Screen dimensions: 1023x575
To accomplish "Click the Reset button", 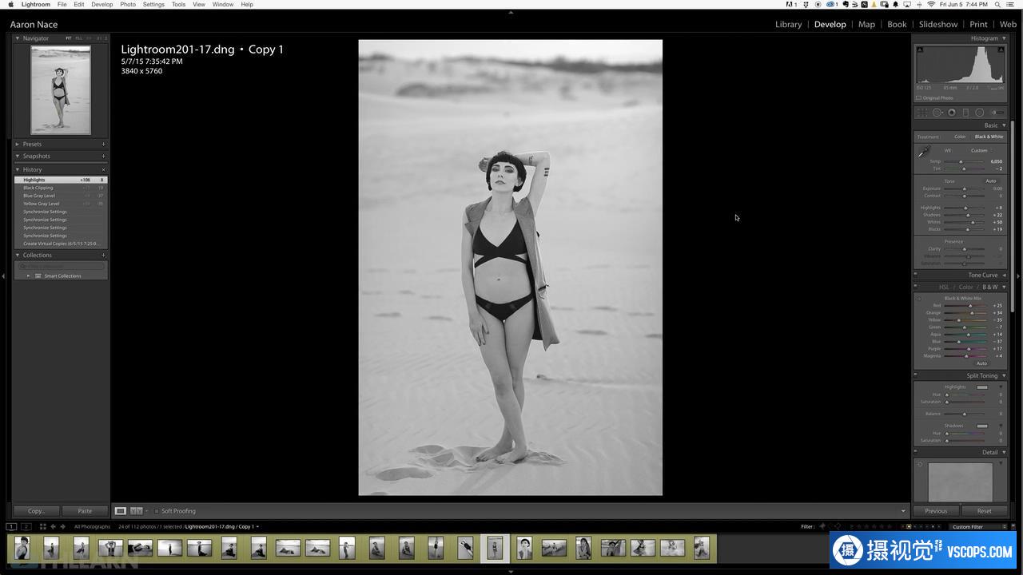I will [x=984, y=511].
